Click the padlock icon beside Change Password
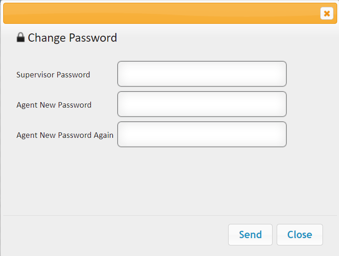339x256 pixels. coord(21,37)
